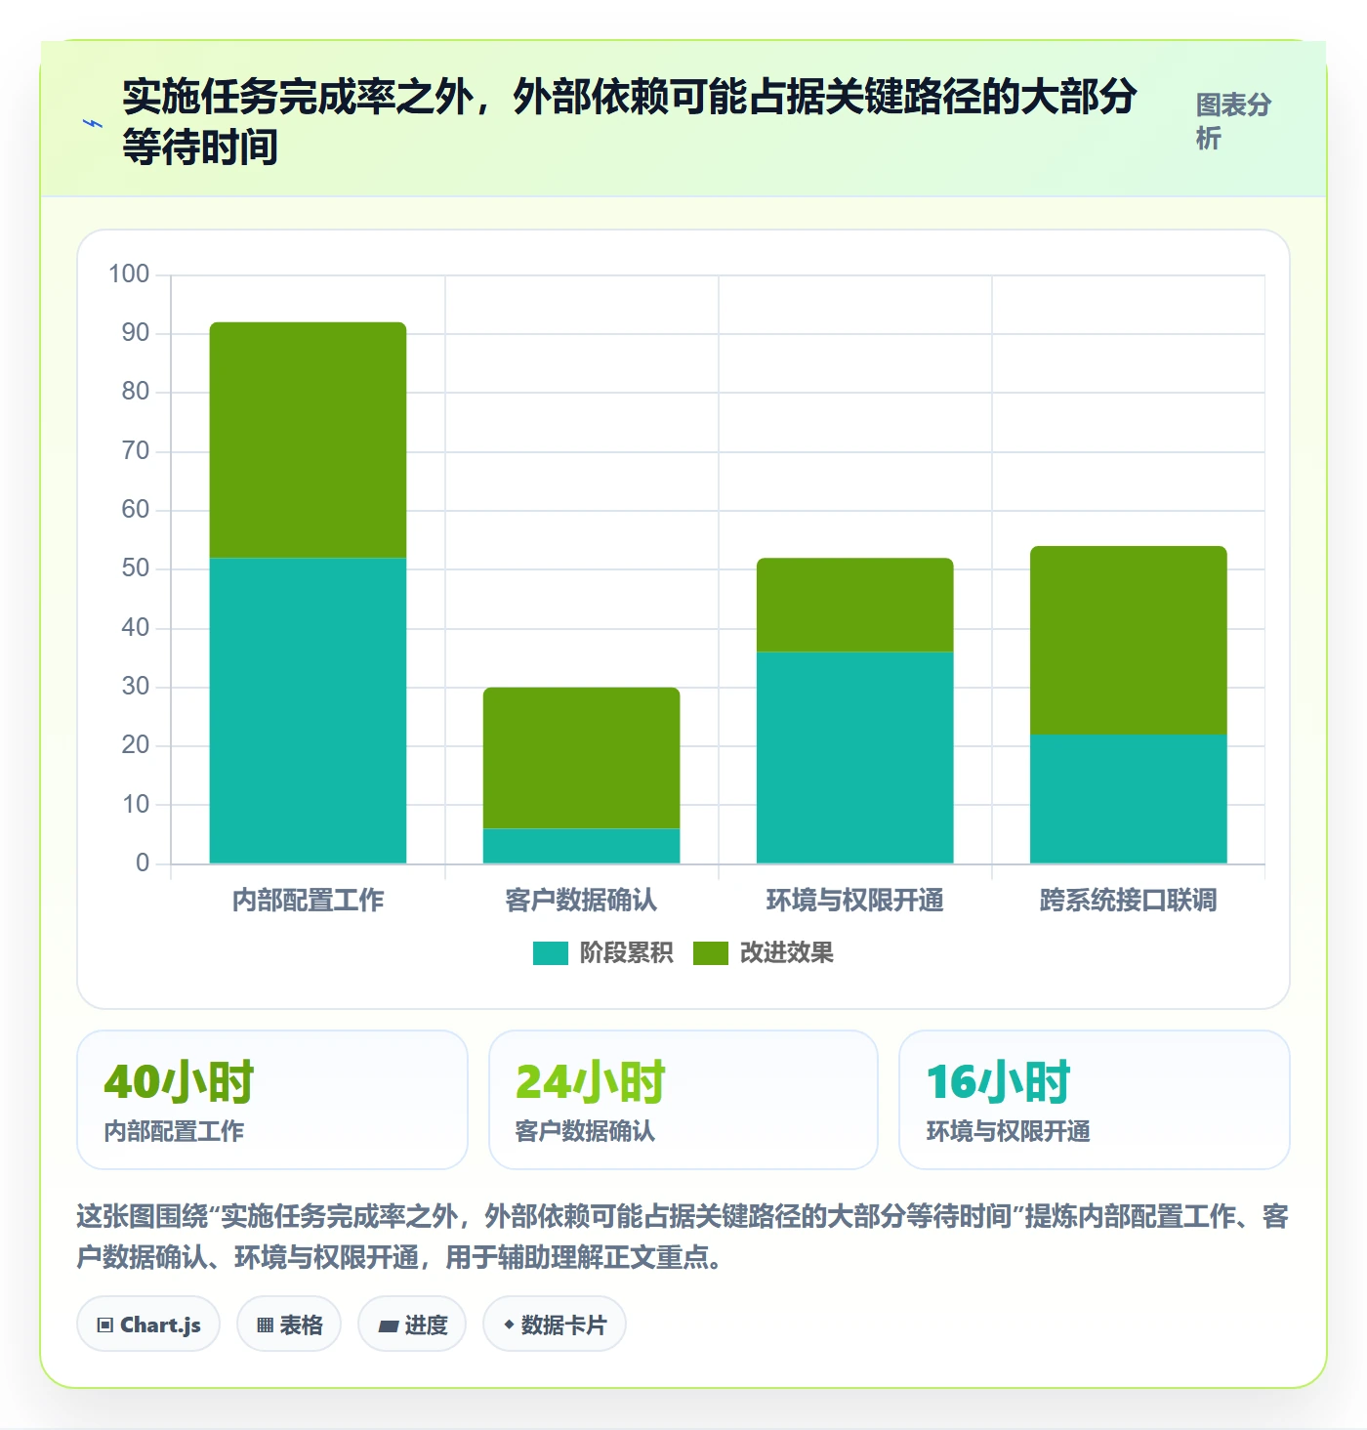Open the 16小时 环境与权限开通 data card
1367x1430 pixels.
pos(1095,1100)
